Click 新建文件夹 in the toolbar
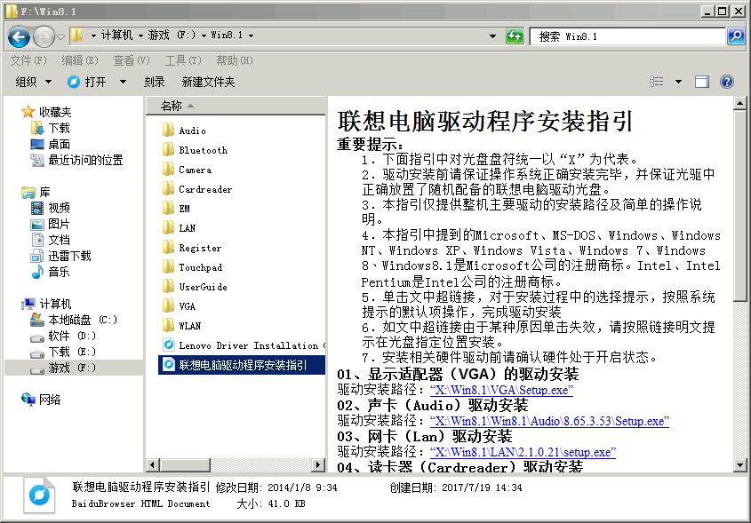The height and width of the screenshot is (523, 751). (208, 82)
